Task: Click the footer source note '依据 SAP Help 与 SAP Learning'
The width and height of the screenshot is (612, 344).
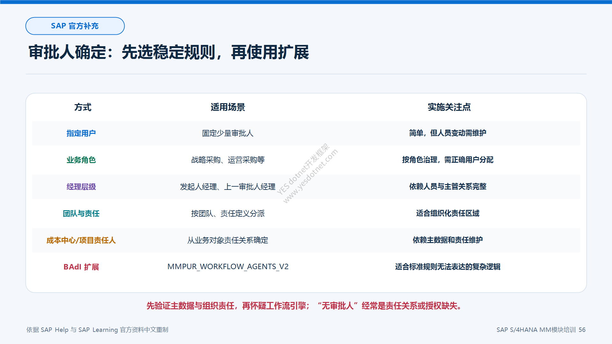Action: point(97,330)
